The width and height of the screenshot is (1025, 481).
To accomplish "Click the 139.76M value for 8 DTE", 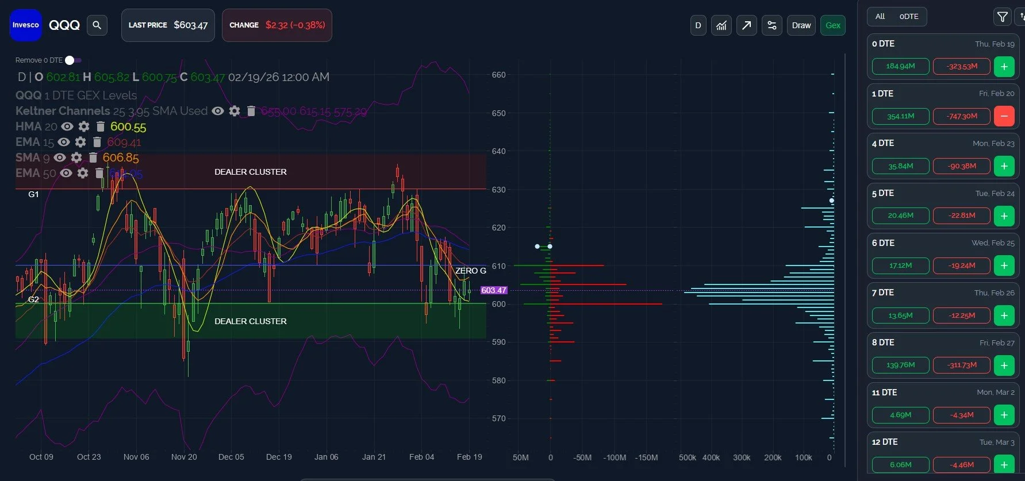I will coord(900,365).
